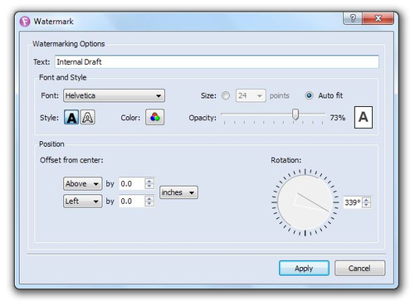The image size is (415, 306).
Task: Open the inches unit dropdown
Action: [x=178, y=192]
